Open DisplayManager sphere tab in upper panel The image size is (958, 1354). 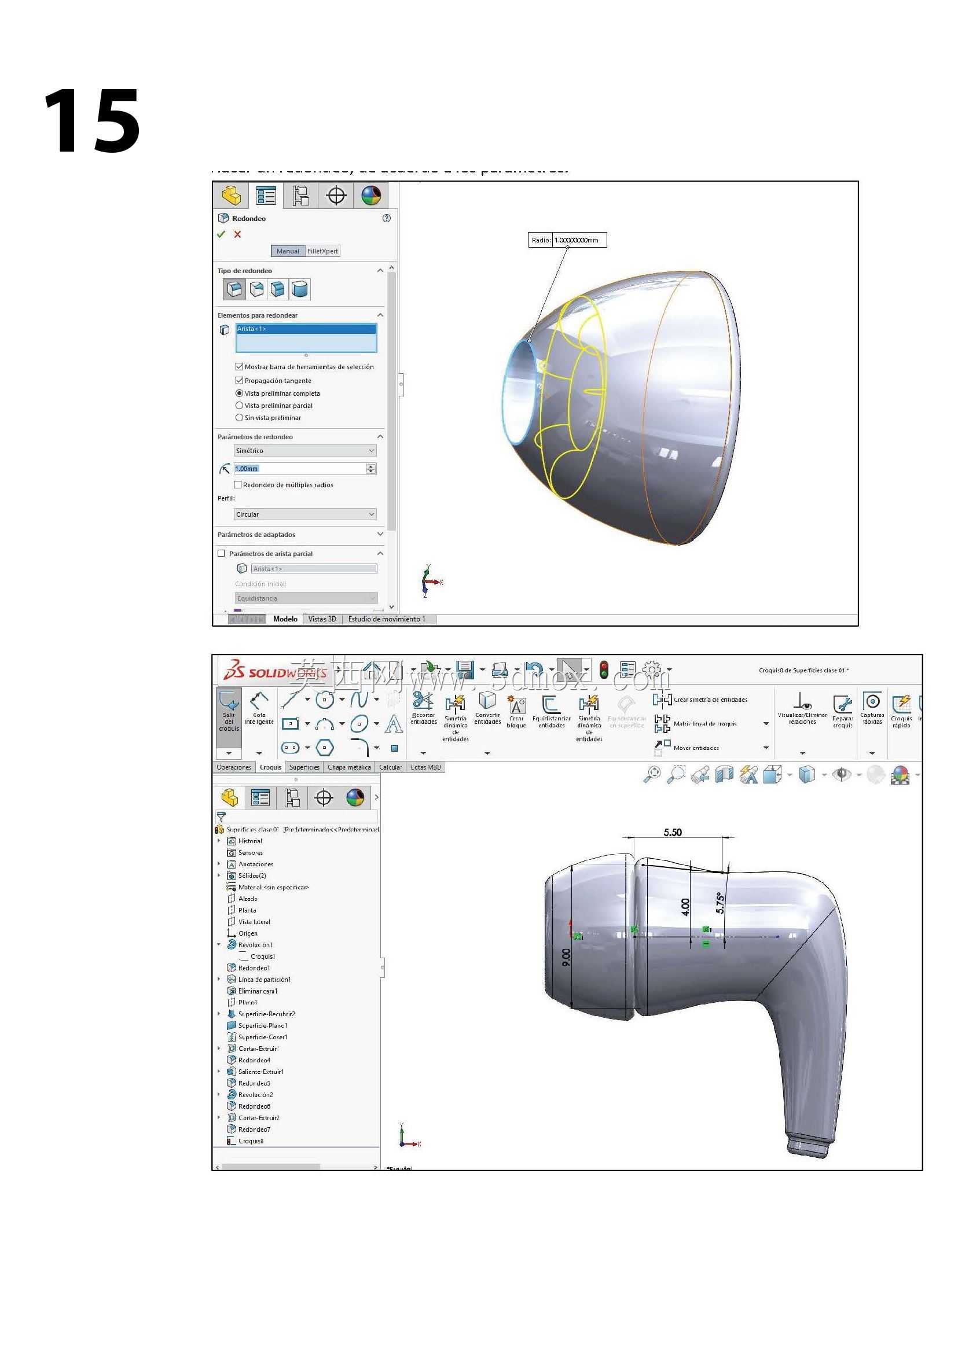pyautogui.click(x=371, y=196)
